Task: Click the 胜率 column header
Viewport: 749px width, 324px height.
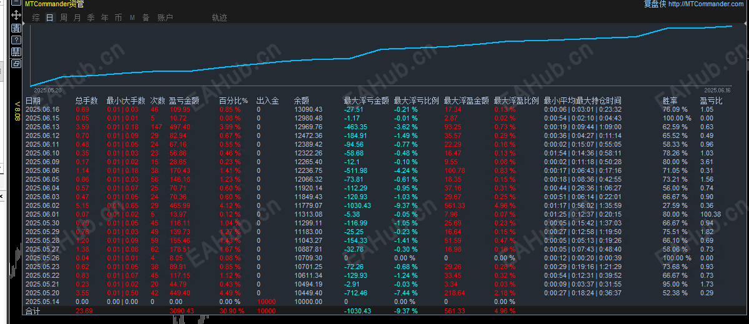Action: [670, 101]
